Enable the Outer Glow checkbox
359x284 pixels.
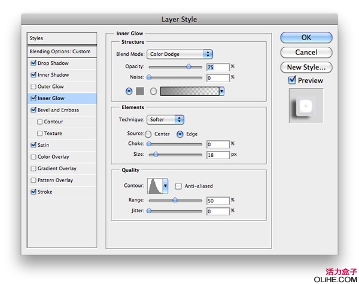(34, 86)
